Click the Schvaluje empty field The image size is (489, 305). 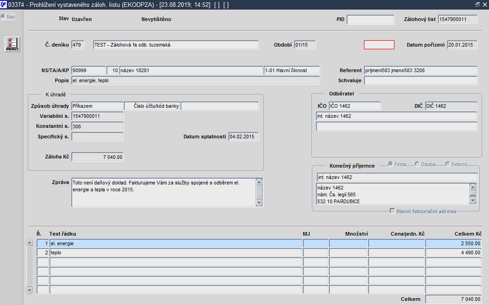point(421,80)
